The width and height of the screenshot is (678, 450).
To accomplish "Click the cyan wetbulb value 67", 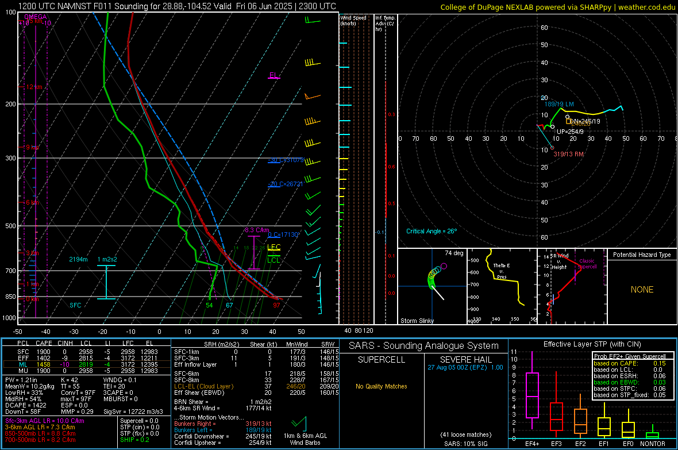I will point(229,305).
